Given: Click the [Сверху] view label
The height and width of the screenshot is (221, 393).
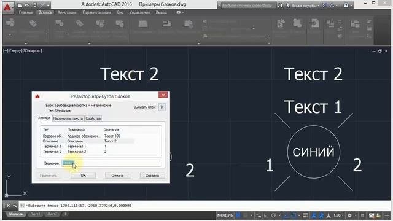Looking at the screenshot, I should [x=15, y=50].
